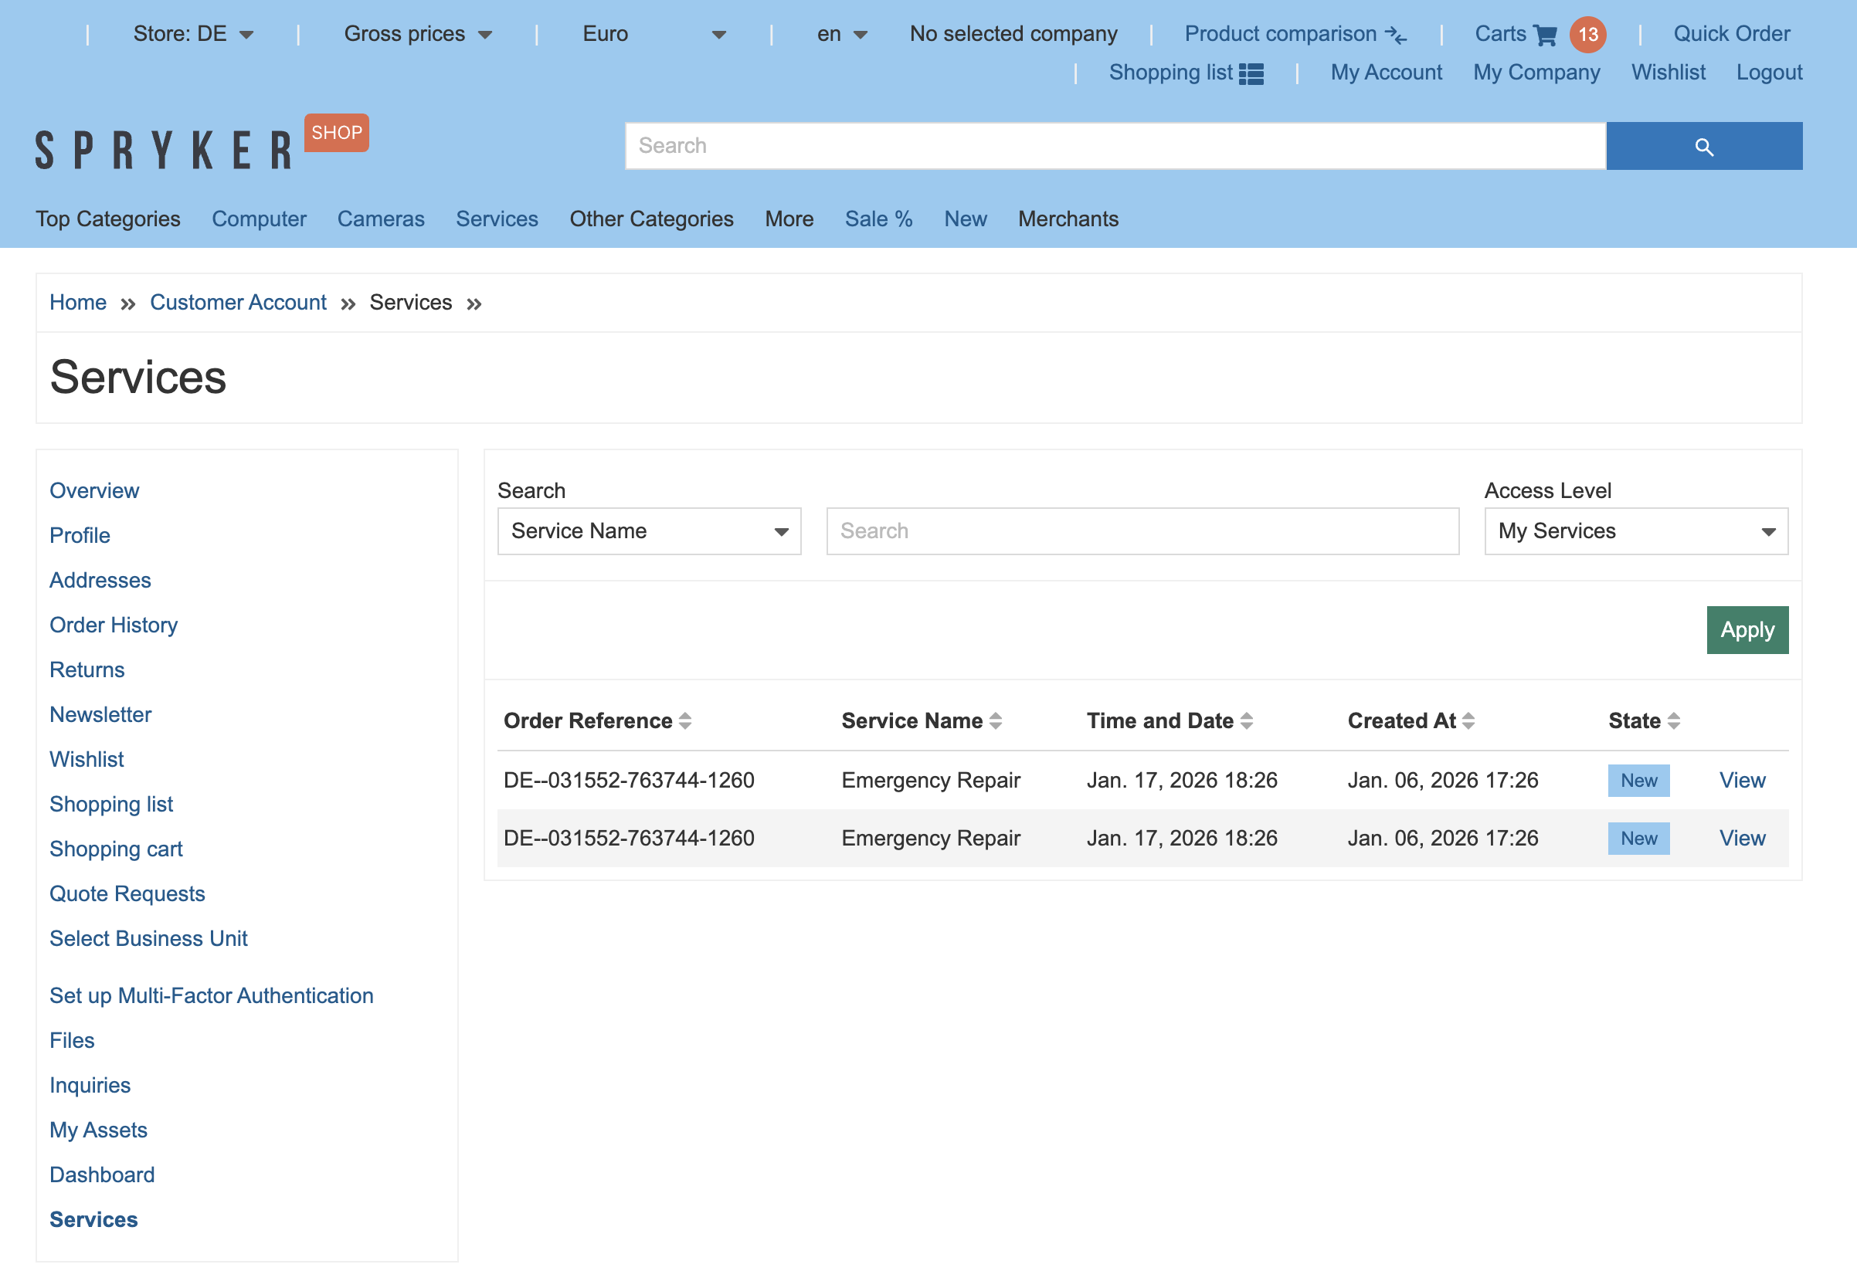
Task: Click the Product comparison arrows icon
Action: pos(1396,34)
